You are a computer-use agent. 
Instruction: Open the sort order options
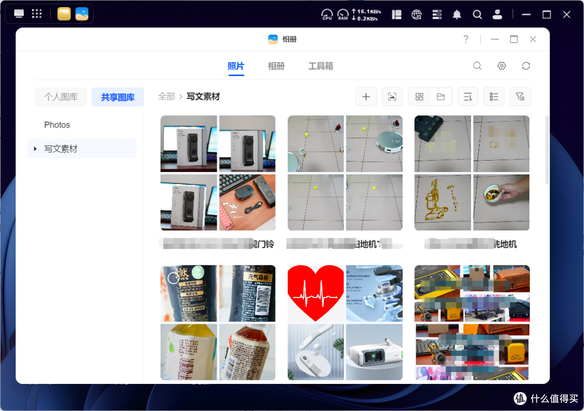468,97
